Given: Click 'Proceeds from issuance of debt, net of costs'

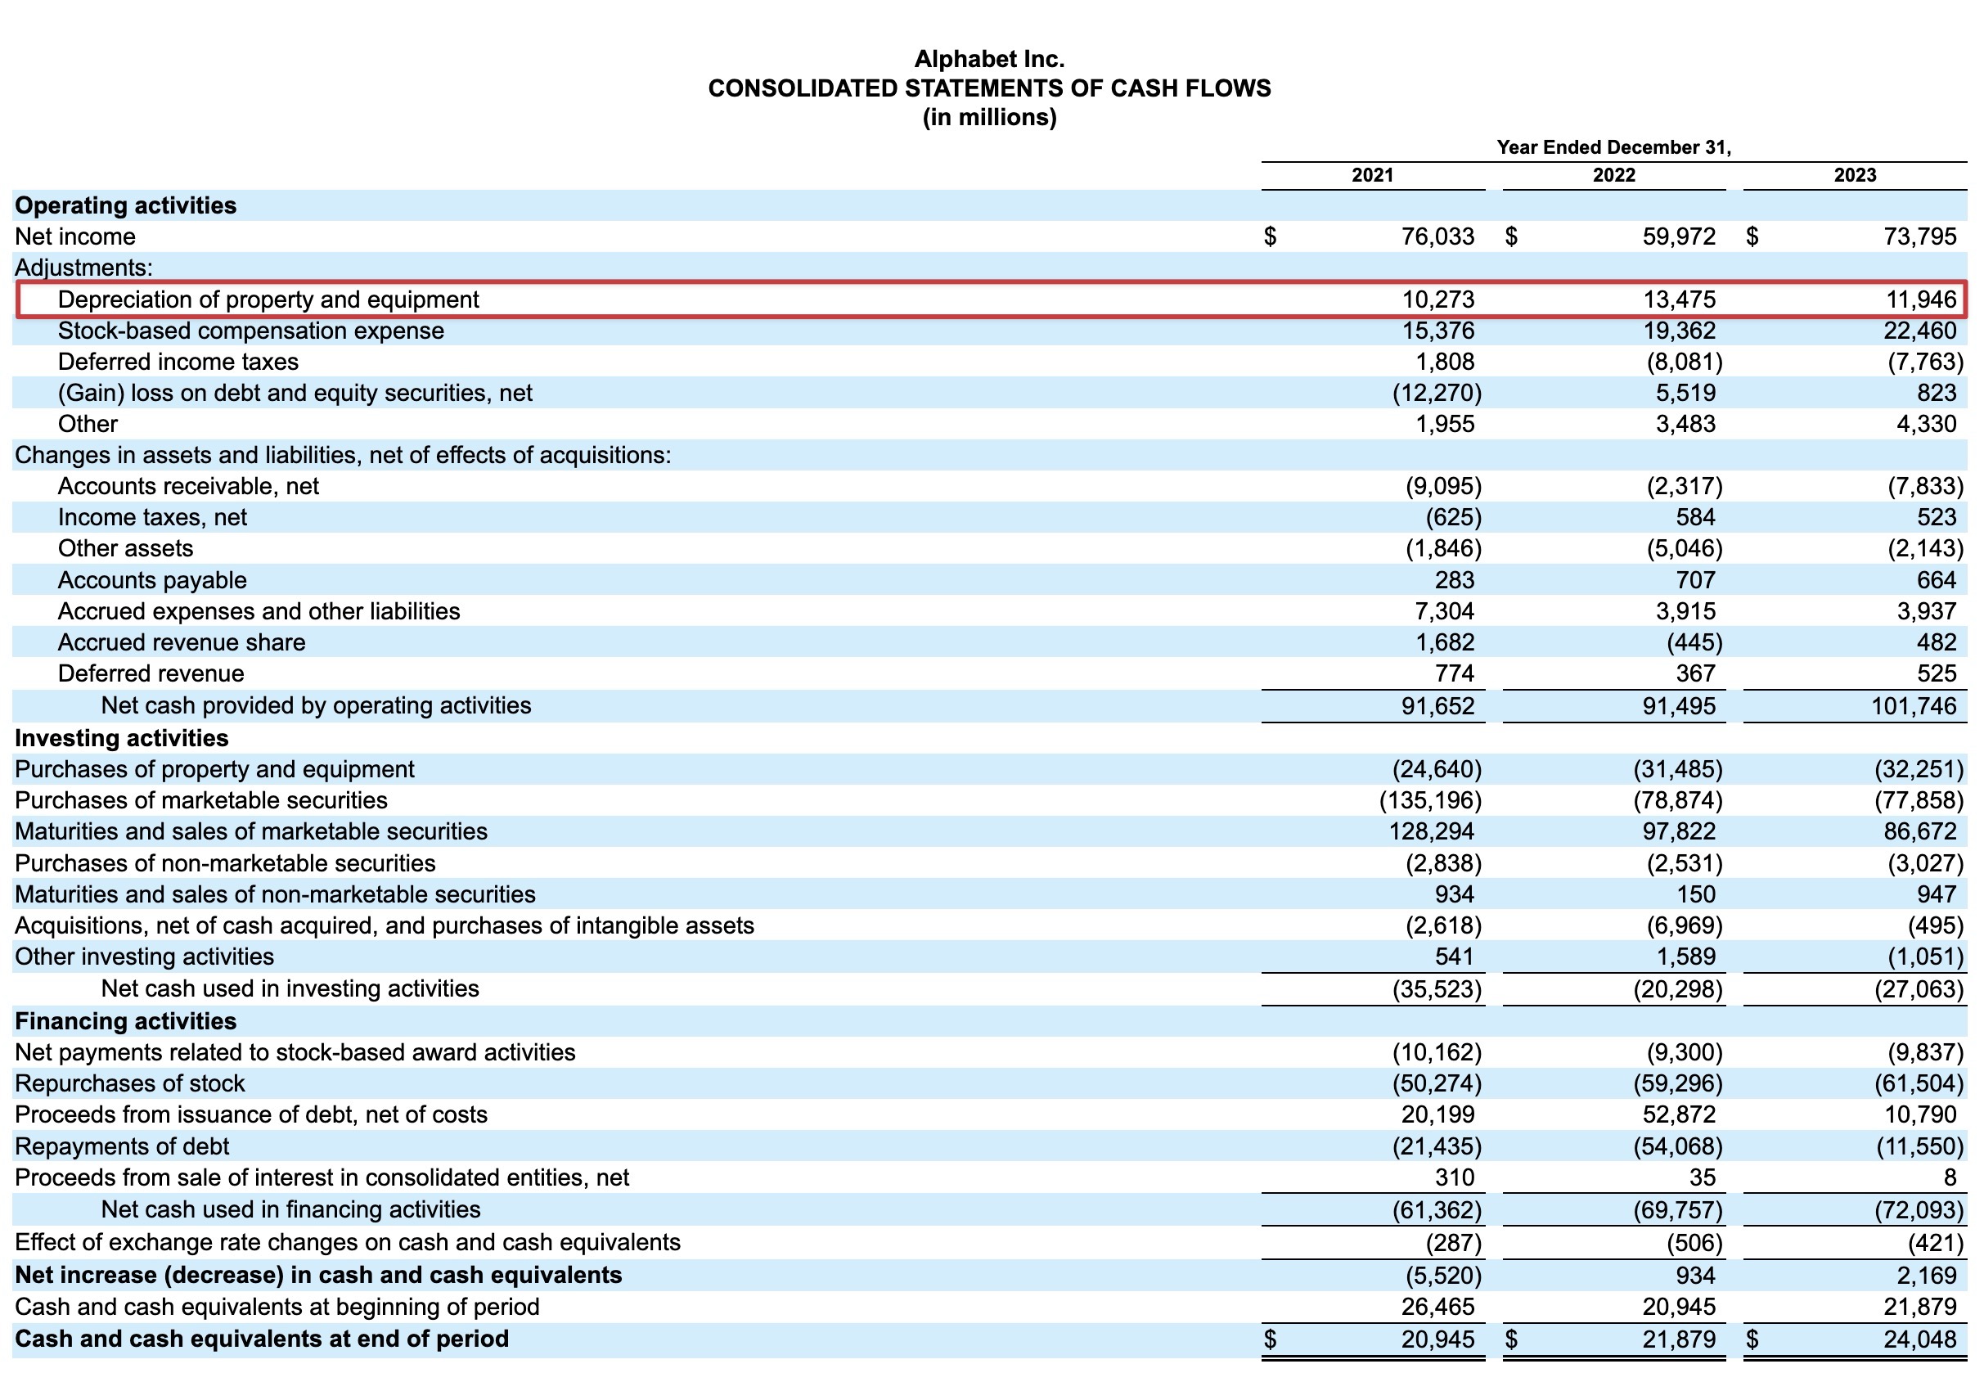Looking at the screenshot, I should 251,1115.
